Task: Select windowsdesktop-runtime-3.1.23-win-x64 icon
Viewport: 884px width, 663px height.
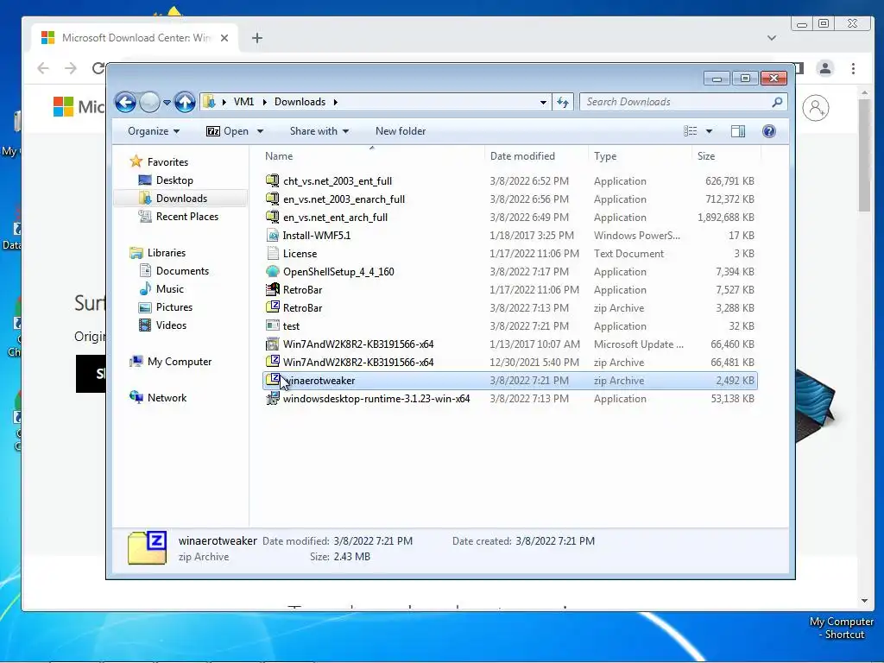Action: click(x=272, y=399)
